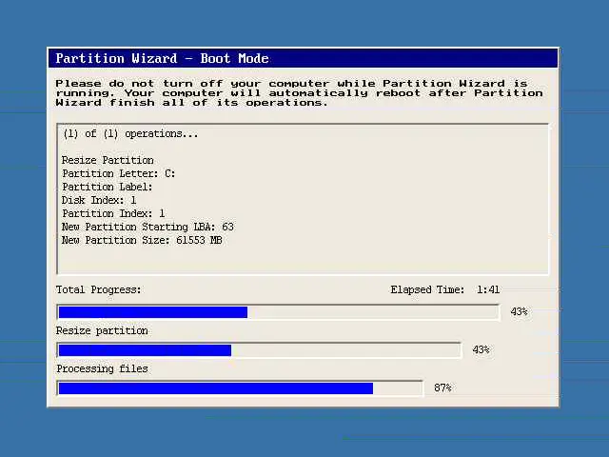This screenshot has width=609, height=457.
Task: Click the "Resize partition" progress label
Action: click(x=102, y=330)
